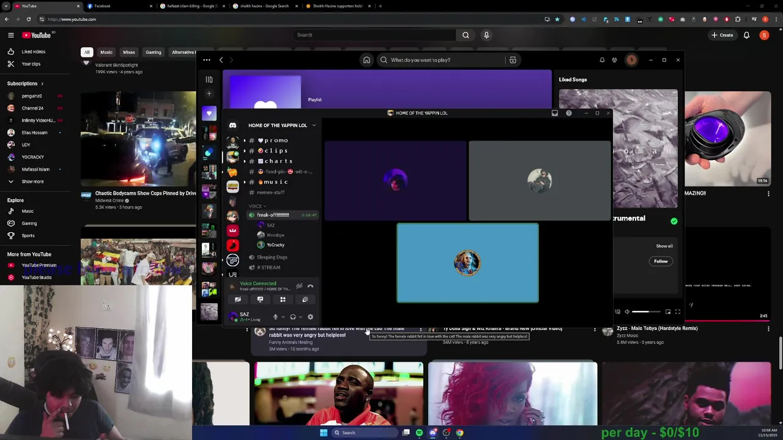Expand Show more subscriptions
This screenshot has height=440, width=783.
[x=34, y=182]
